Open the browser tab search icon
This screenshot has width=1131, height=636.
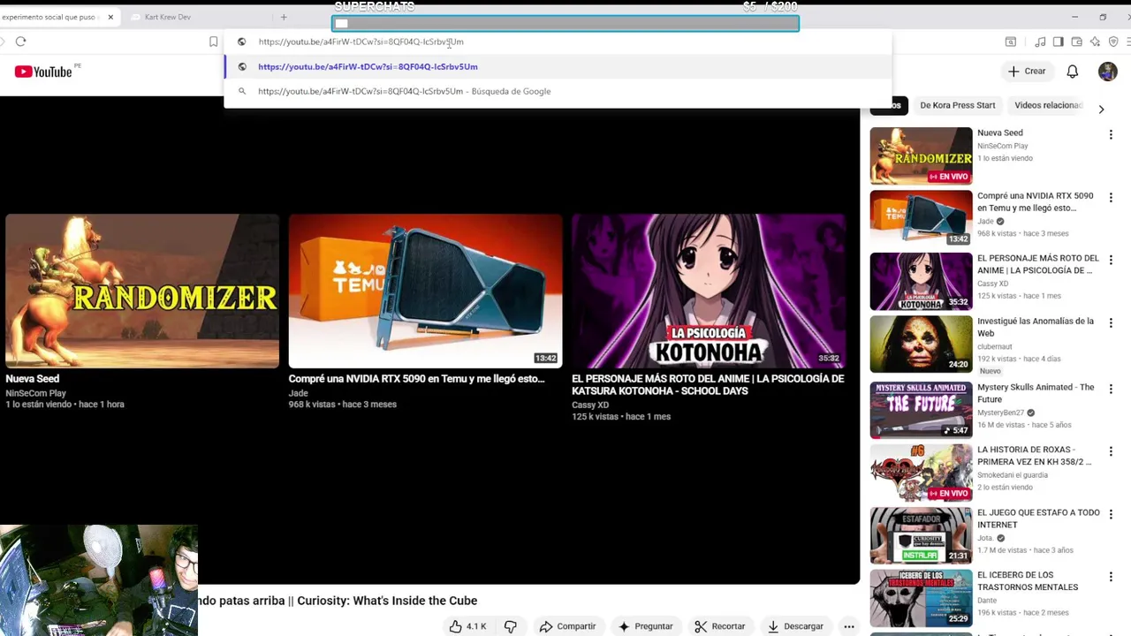[1011, 42]
